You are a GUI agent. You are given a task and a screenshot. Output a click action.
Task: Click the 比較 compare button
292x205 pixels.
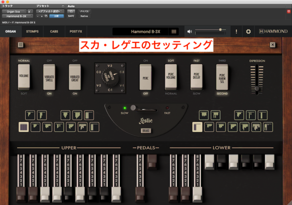coord(57,16)
